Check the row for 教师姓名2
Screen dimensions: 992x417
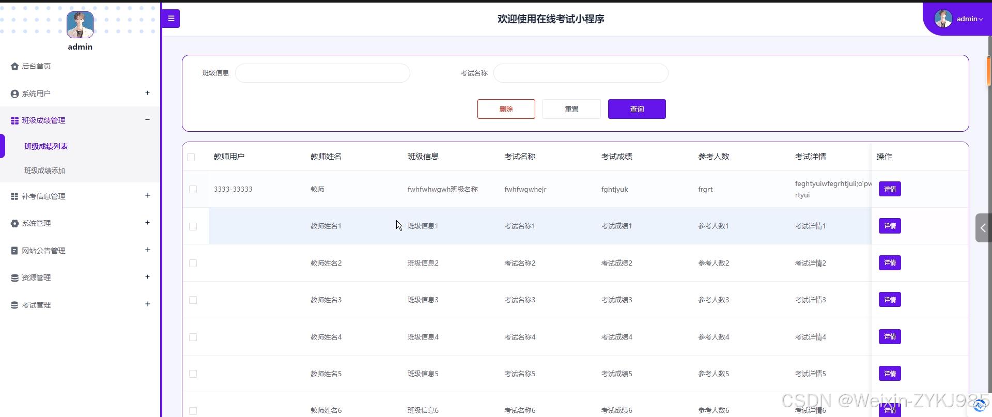193,263
